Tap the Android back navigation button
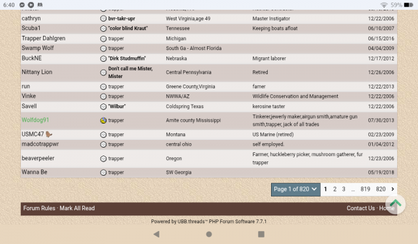This screenshot has height=244, width=418. point(157,234)
